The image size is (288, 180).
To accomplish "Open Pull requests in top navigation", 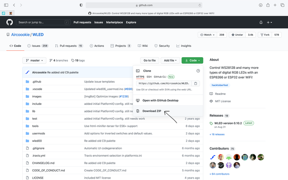I will click(82, 22).
